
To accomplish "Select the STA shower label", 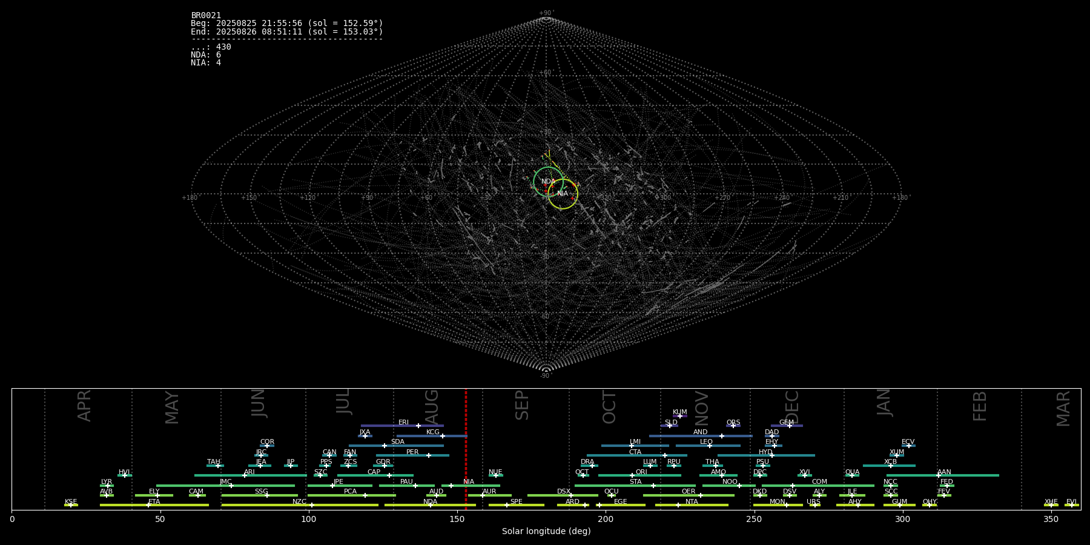I will [x=635, y=482].
